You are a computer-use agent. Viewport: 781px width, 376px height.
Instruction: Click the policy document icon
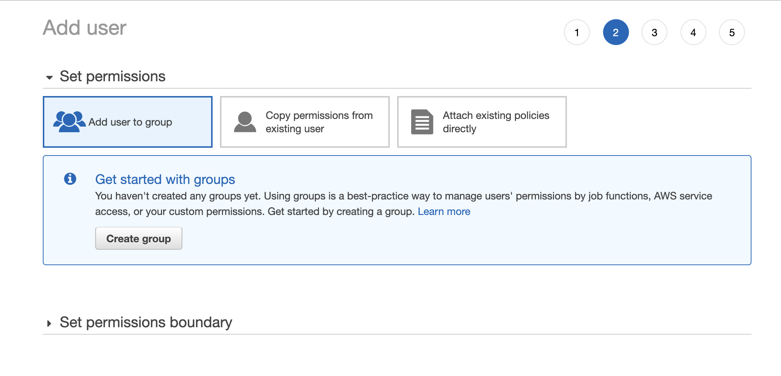pyautogui.click(x=422, y=122)
